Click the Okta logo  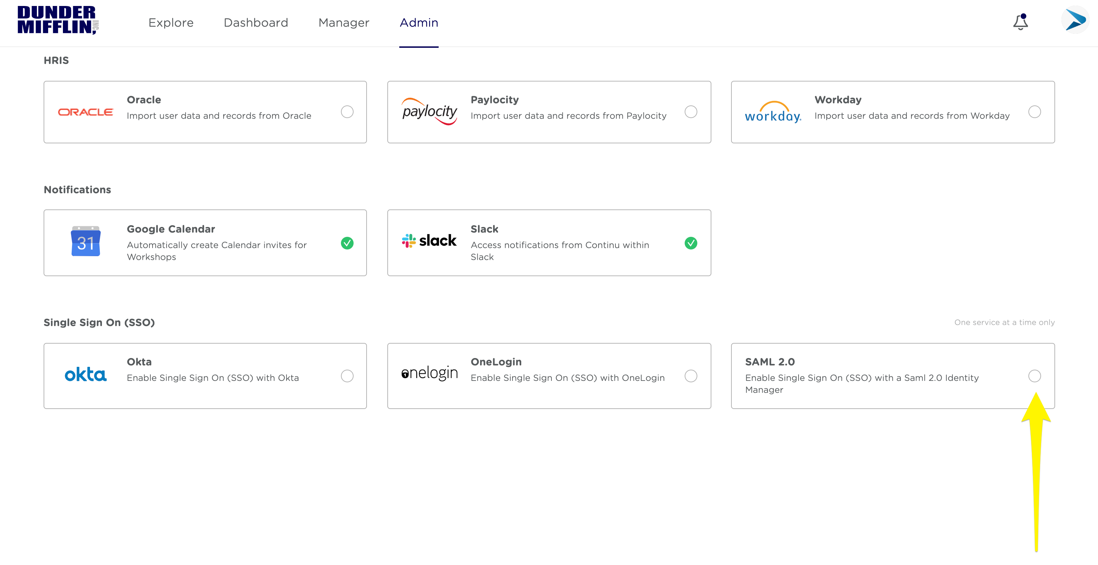[85, 375]
